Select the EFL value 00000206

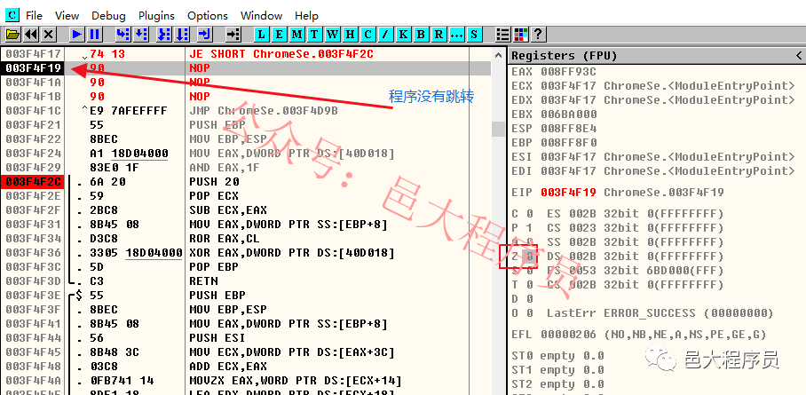(x=568, y=335)
